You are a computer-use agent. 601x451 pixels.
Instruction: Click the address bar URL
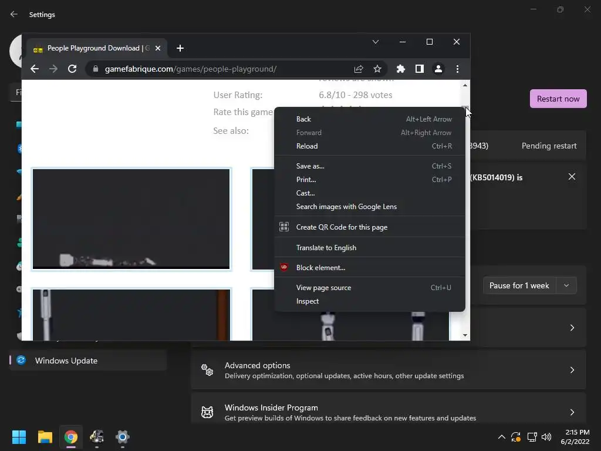click(x=191, y=69)
